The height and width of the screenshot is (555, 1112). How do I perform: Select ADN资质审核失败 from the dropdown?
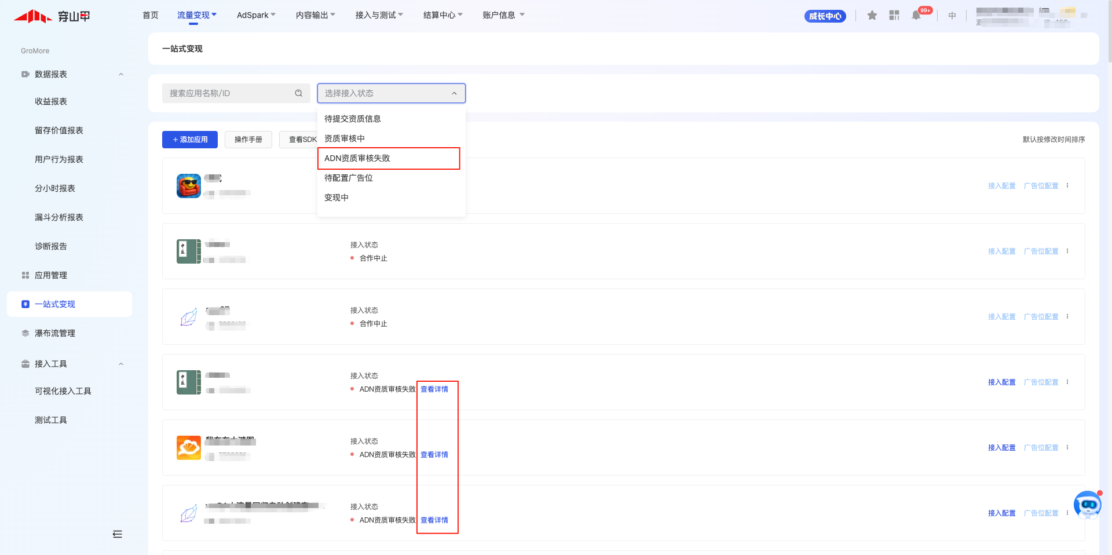357,158
